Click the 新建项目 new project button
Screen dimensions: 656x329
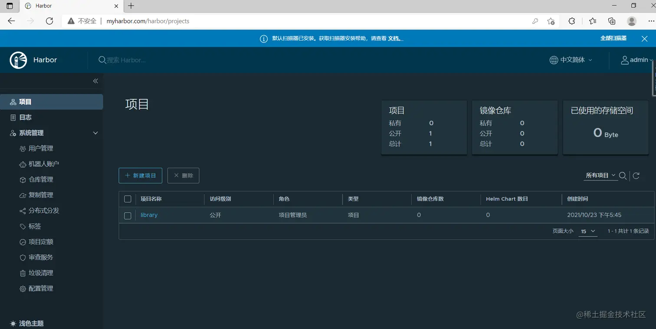[x=140, y=175]
